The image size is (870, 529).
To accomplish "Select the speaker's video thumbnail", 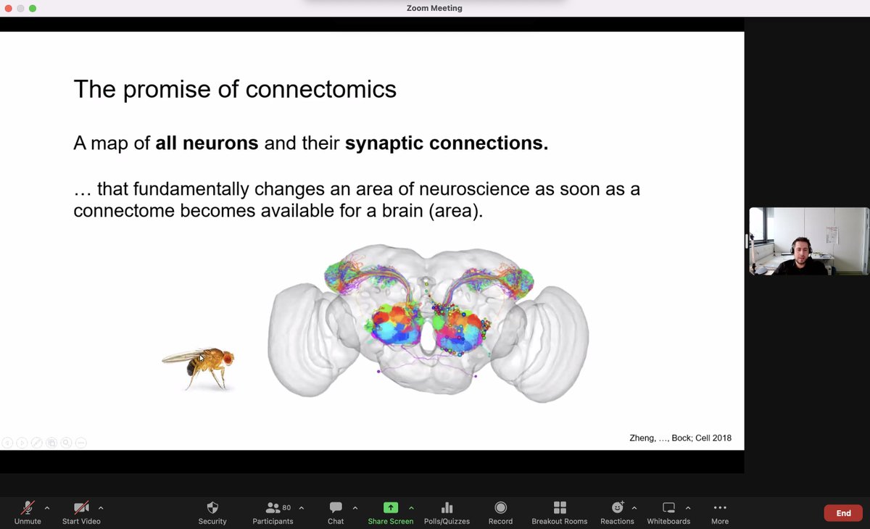I will click(x=808, y=241).
